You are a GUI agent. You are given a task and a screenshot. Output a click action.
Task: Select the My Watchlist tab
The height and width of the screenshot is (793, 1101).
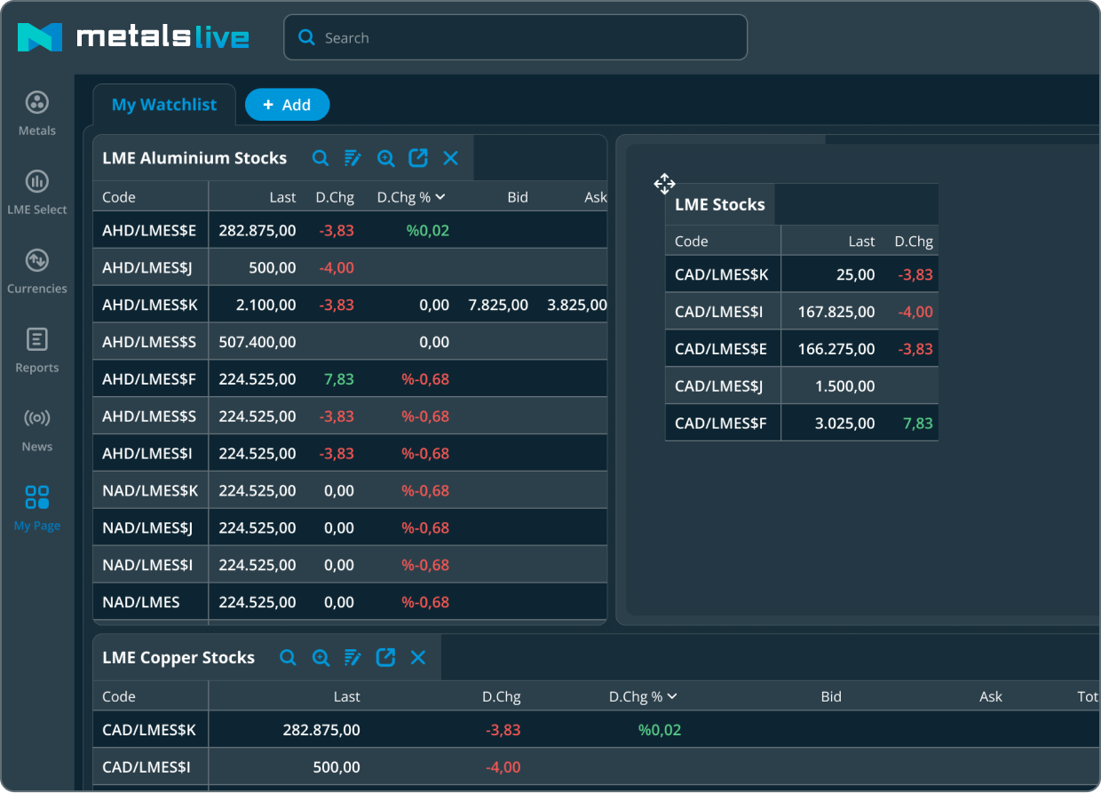164,105
